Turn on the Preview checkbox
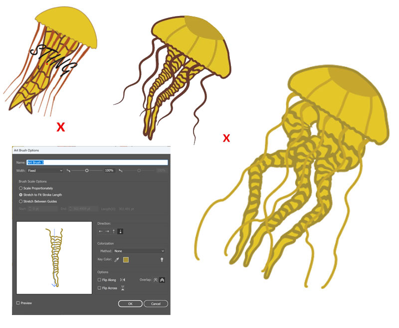399x328 pixels. pos(18,303)
